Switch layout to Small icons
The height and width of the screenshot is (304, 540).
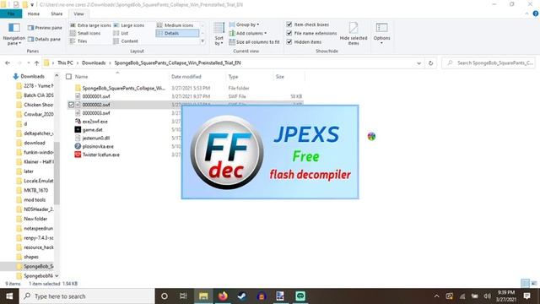coord(85,33)
